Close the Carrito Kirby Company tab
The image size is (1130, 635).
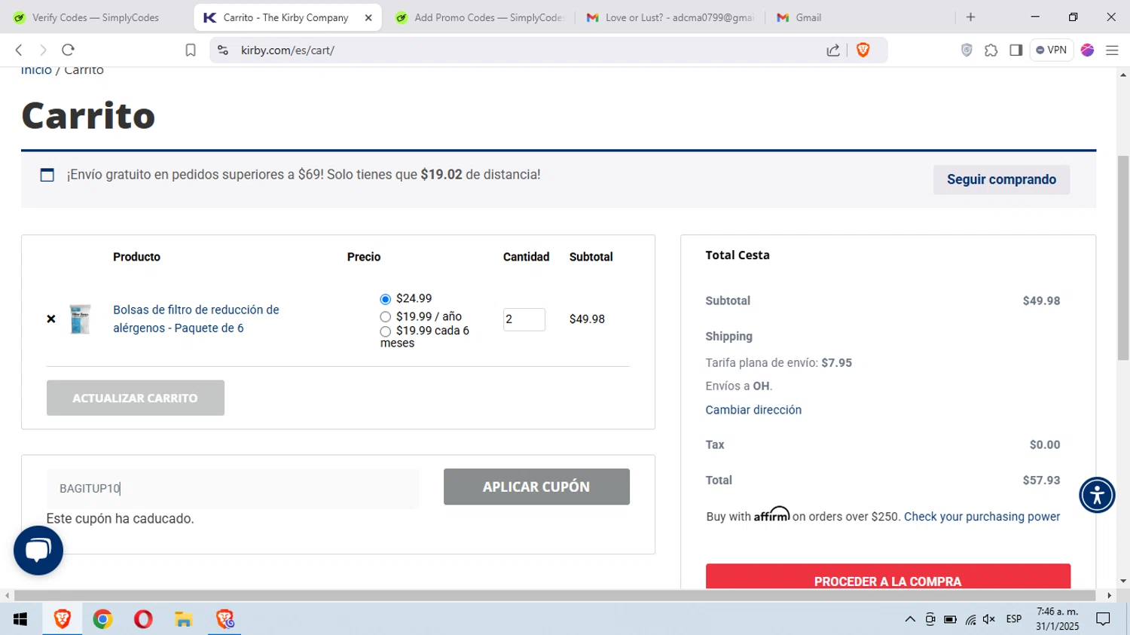tap(368, 17)
